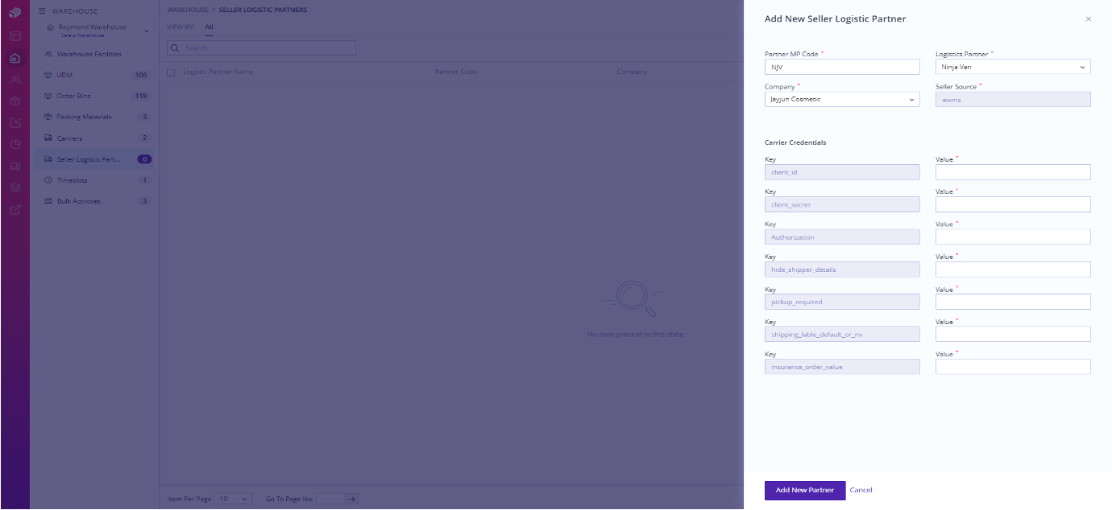The width and height of the screenshot is (1112, 510).
Task: Toggle the hamburger menu beside WAREHOUSE
Action: [42, 11]
